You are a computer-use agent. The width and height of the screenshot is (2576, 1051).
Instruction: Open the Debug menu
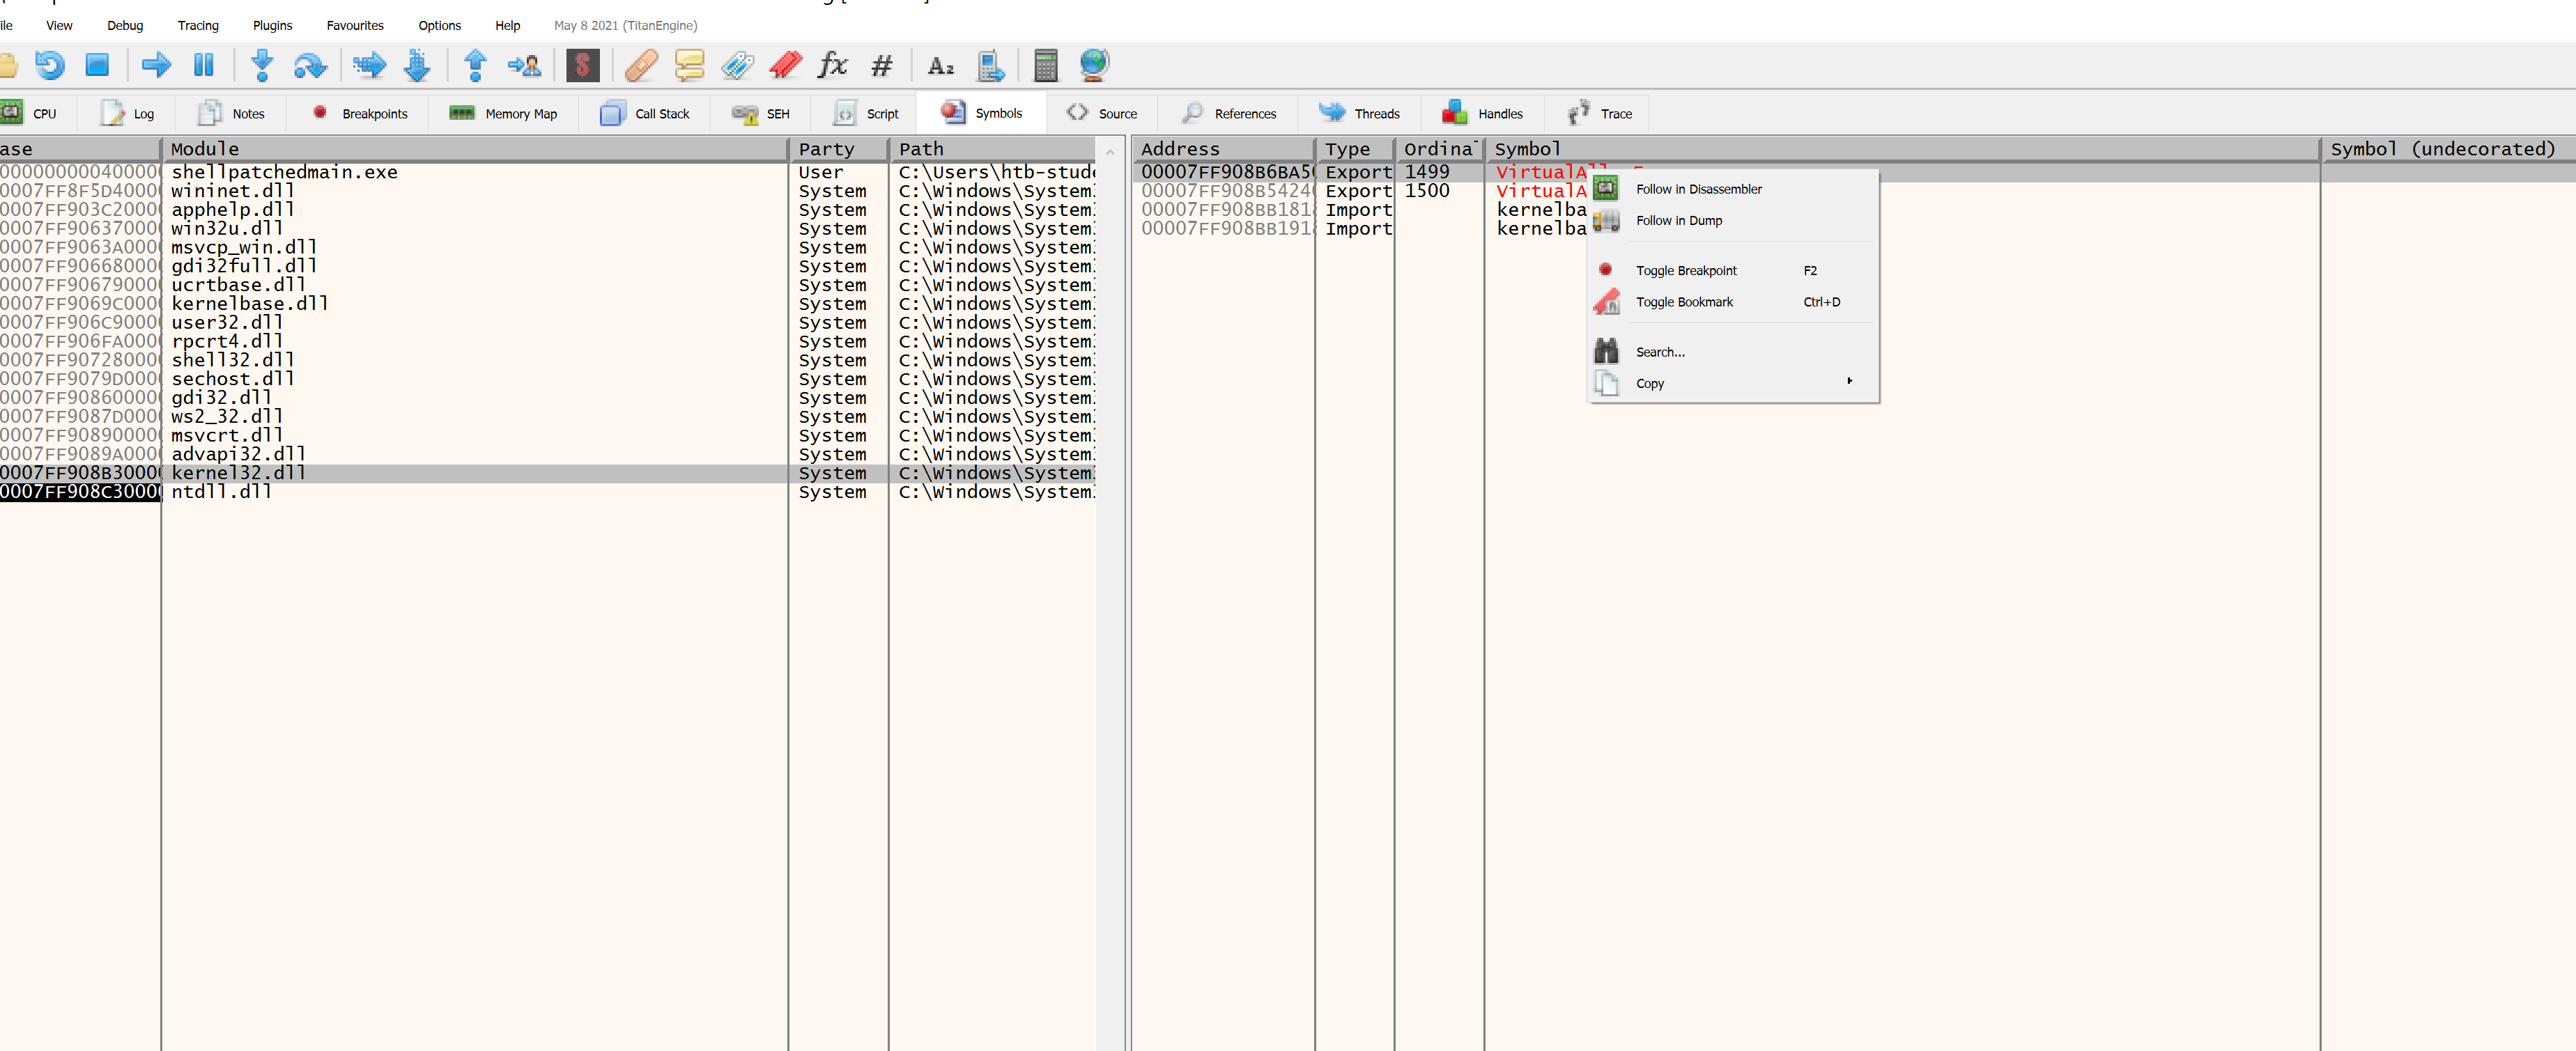click(125, 25)
